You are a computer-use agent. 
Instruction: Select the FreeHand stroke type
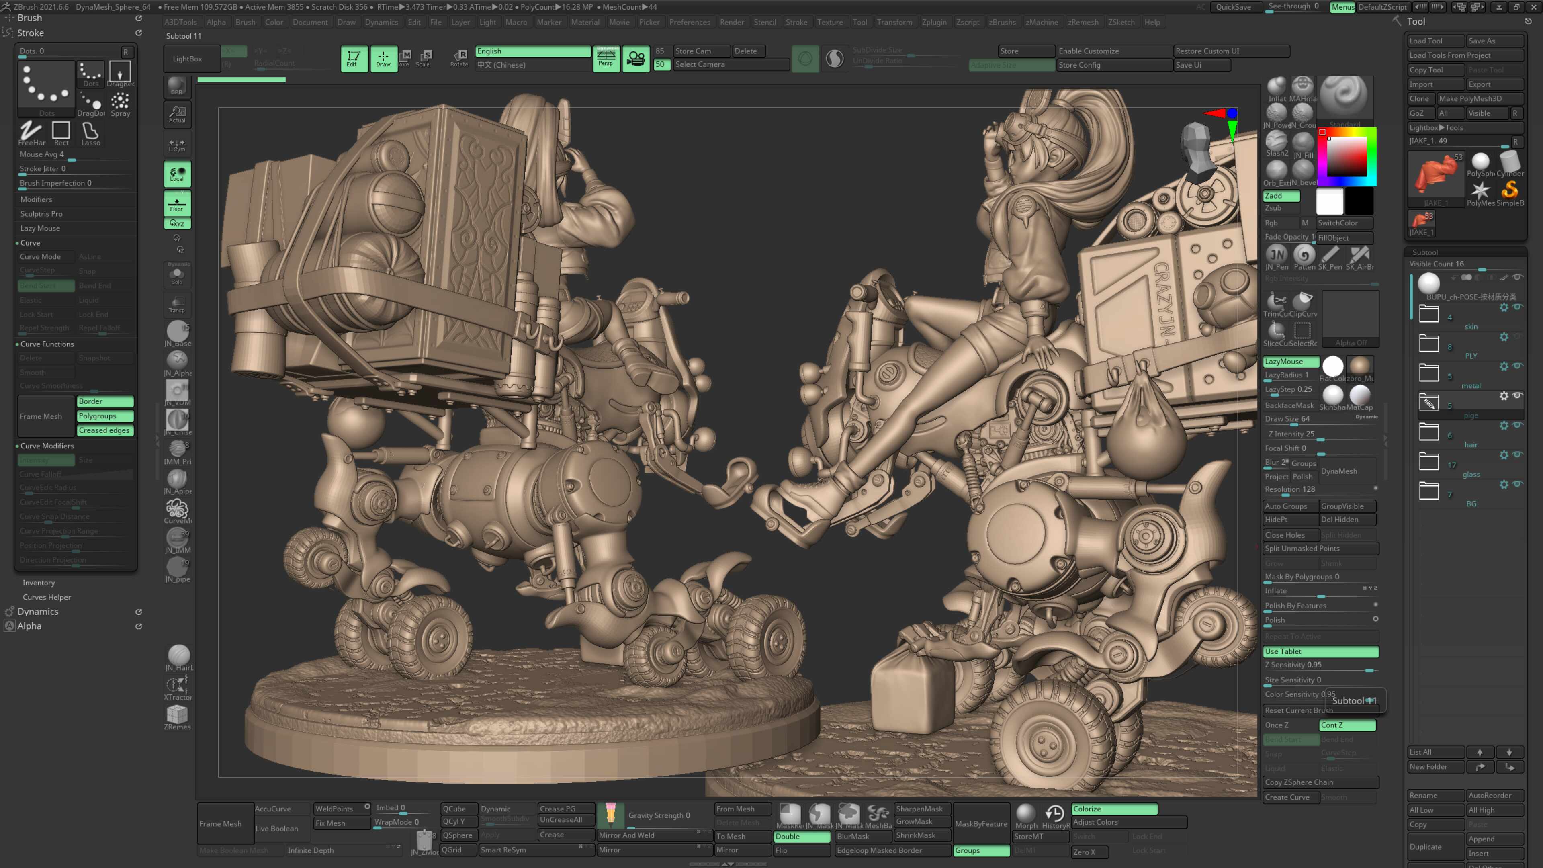click(31, 133)
